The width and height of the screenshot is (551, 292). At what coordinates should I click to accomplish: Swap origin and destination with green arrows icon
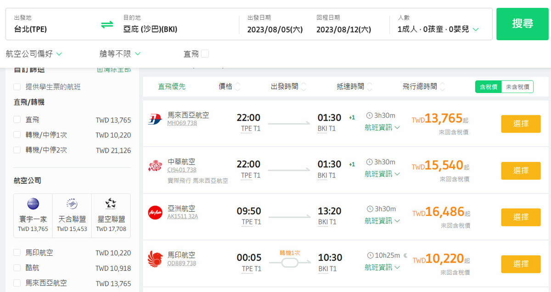[x=107, y=24]
